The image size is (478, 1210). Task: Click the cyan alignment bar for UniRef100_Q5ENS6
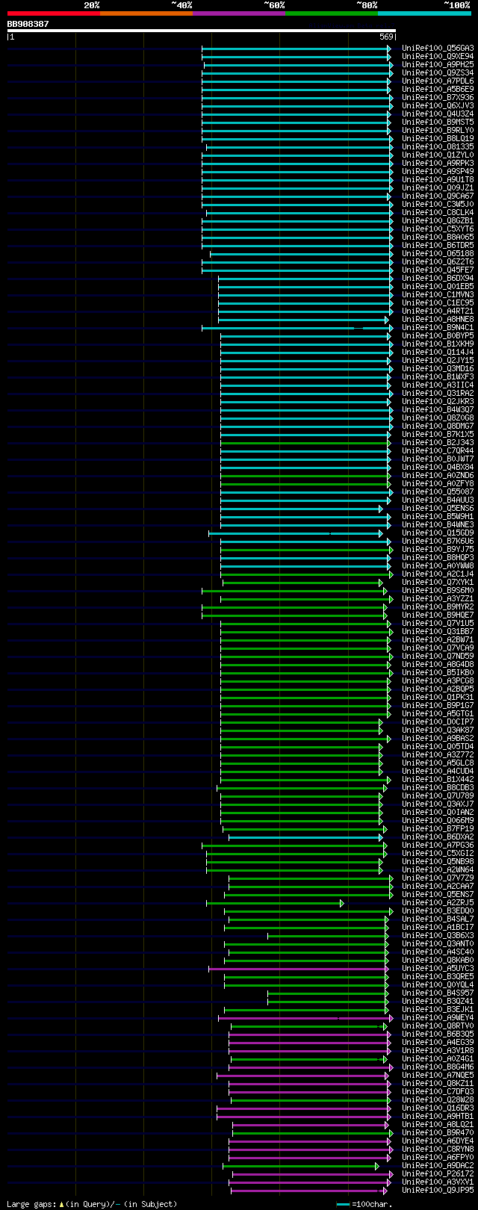click(x=301, y=508)
